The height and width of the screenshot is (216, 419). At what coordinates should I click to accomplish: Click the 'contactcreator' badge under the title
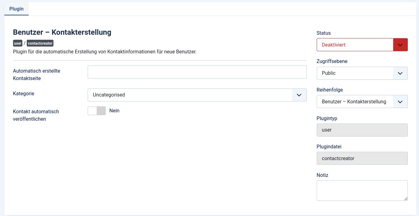(x=40, y=43)
